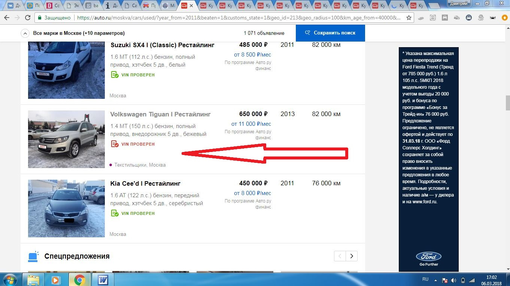Show previous special offers with left arrow
510x286 pixels.
coord(340,256)
